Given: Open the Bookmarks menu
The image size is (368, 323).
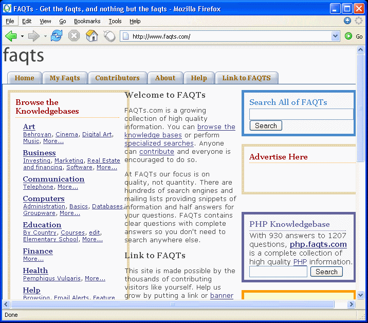Looking at the screenshot, I should click(x=87, y=22).
